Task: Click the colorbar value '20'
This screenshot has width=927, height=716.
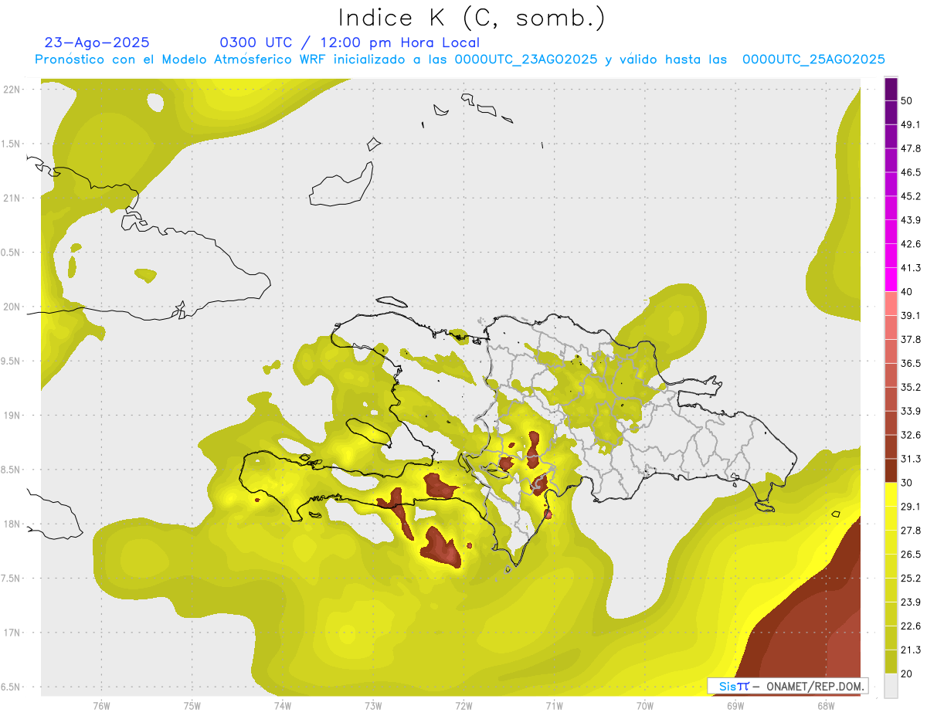Action: click(x=908, y=674)
